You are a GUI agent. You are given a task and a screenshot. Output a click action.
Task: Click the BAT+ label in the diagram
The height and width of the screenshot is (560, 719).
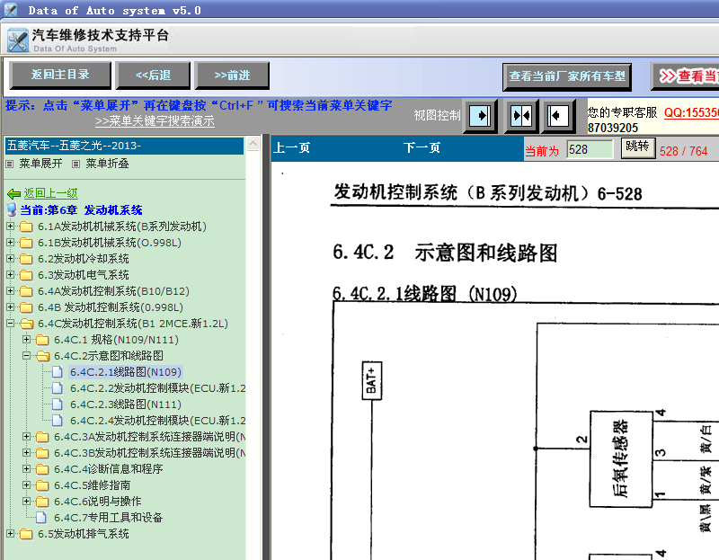pos(372,380)
